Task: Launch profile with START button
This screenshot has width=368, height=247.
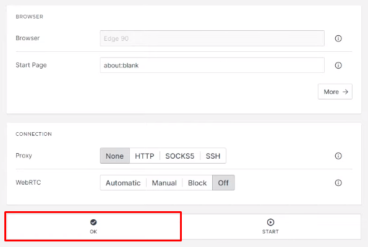Action: 270,227
